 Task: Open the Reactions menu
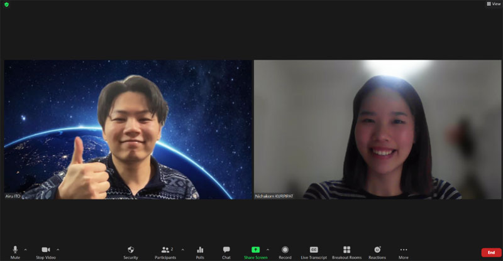[377, 252]
